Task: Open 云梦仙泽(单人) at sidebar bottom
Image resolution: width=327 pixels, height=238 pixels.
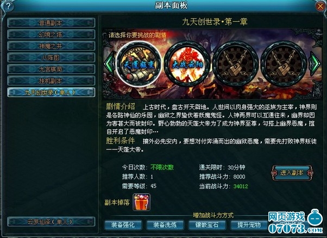Action: 51,222
